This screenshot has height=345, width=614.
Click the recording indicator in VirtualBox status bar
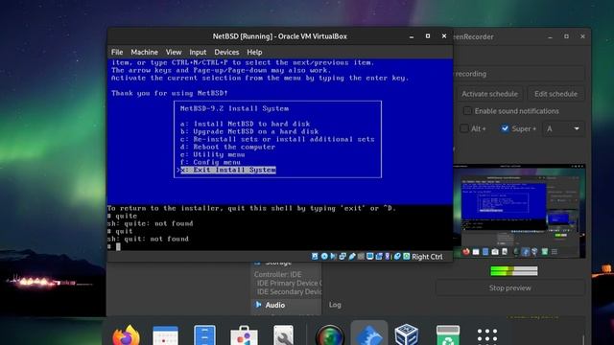[x=379, y=256]
